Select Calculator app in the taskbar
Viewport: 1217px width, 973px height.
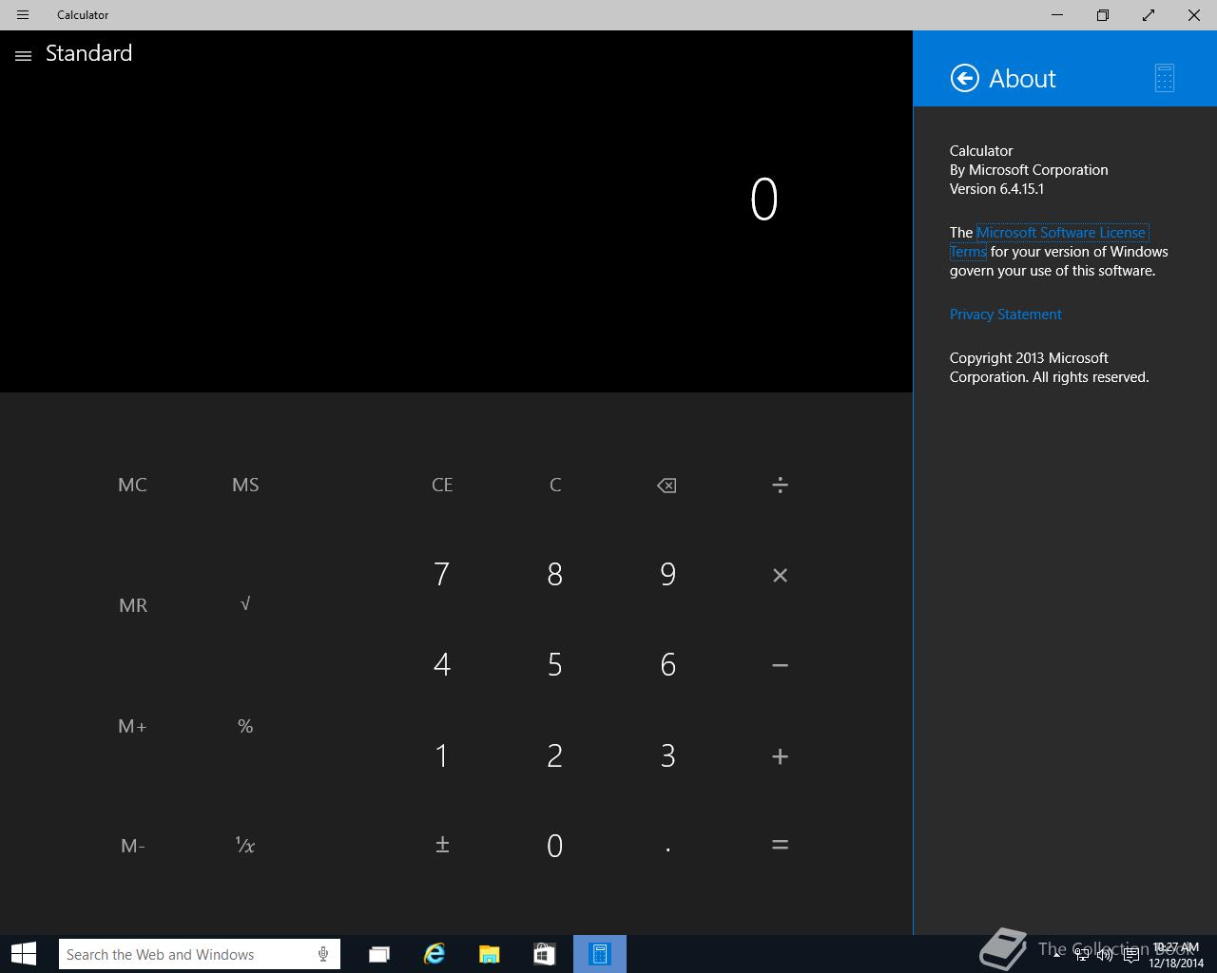point(600,954)
